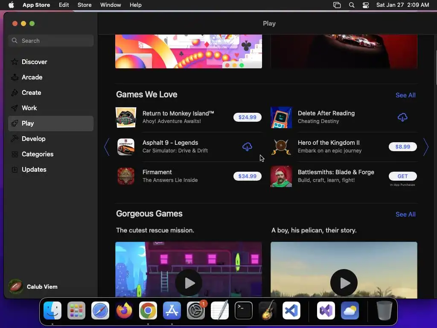Click the App Store Dock icon
Screen dimensions: 437x328
172,310
